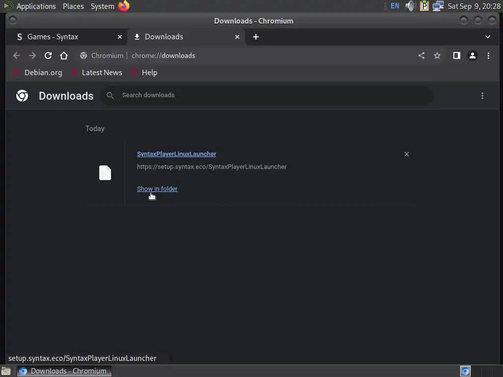The width and height of the screenshot is (503, 377).
Task: Open the SyntaxPlayerLinuxLauncher file link
Action: (176, 154)
